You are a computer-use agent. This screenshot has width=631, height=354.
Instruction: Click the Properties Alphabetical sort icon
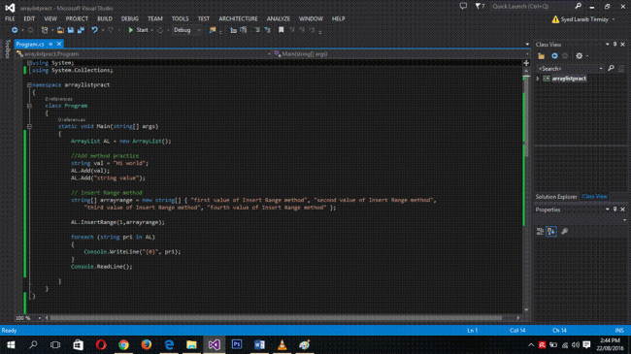tap(551, 231)
